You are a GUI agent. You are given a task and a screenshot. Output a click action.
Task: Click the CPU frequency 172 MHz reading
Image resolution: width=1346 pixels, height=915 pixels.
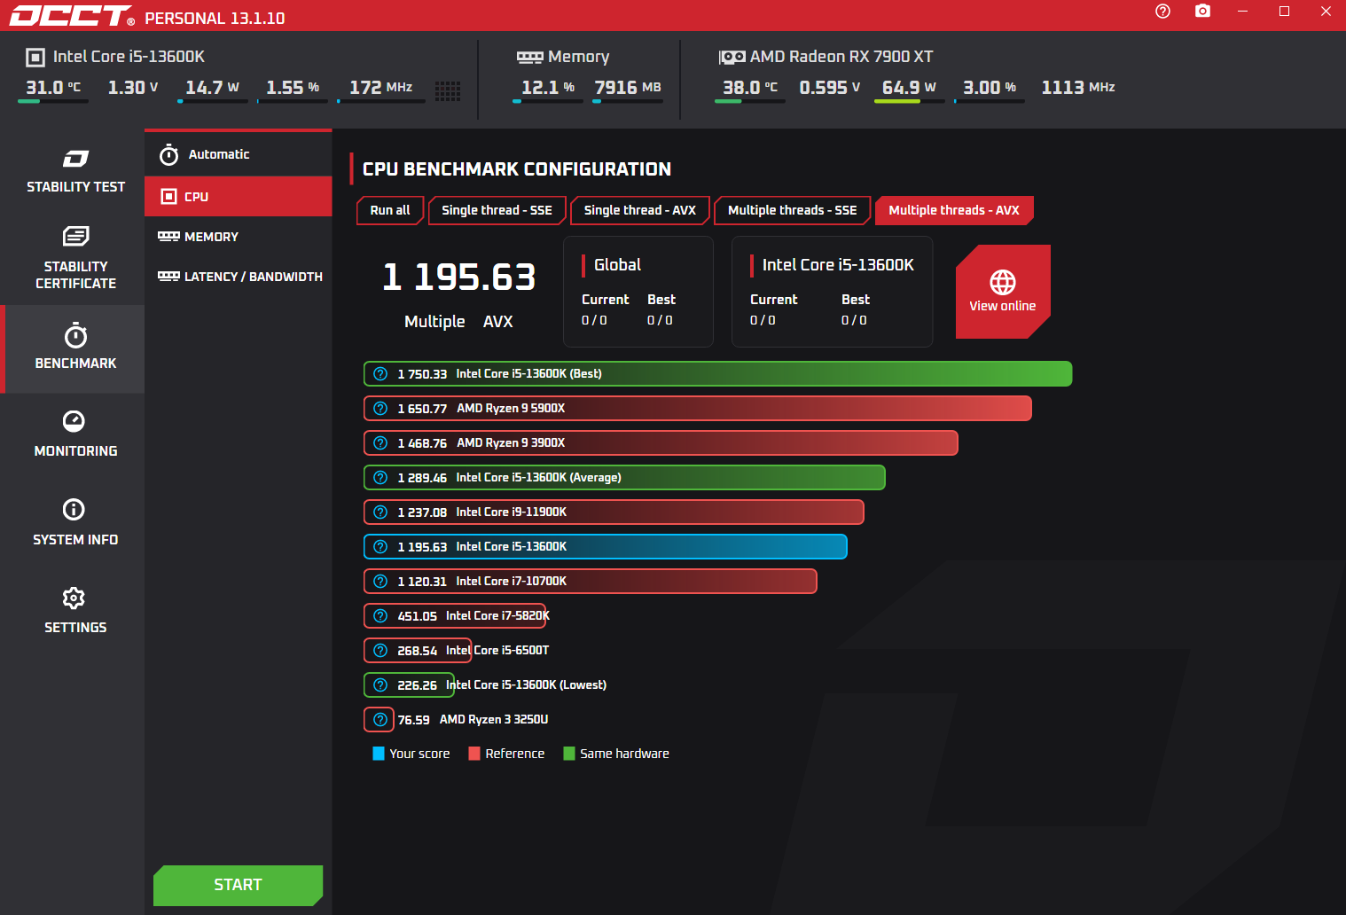click(381, 88)
